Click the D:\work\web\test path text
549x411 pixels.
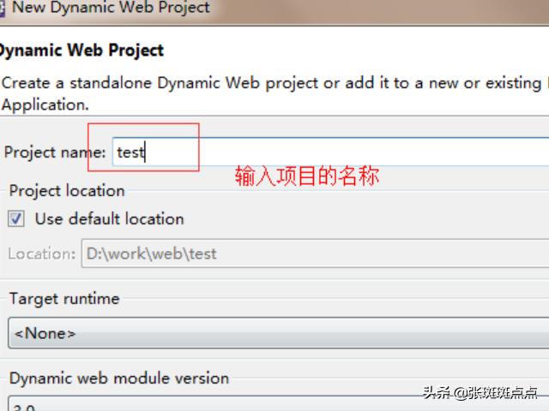(151, 253)
